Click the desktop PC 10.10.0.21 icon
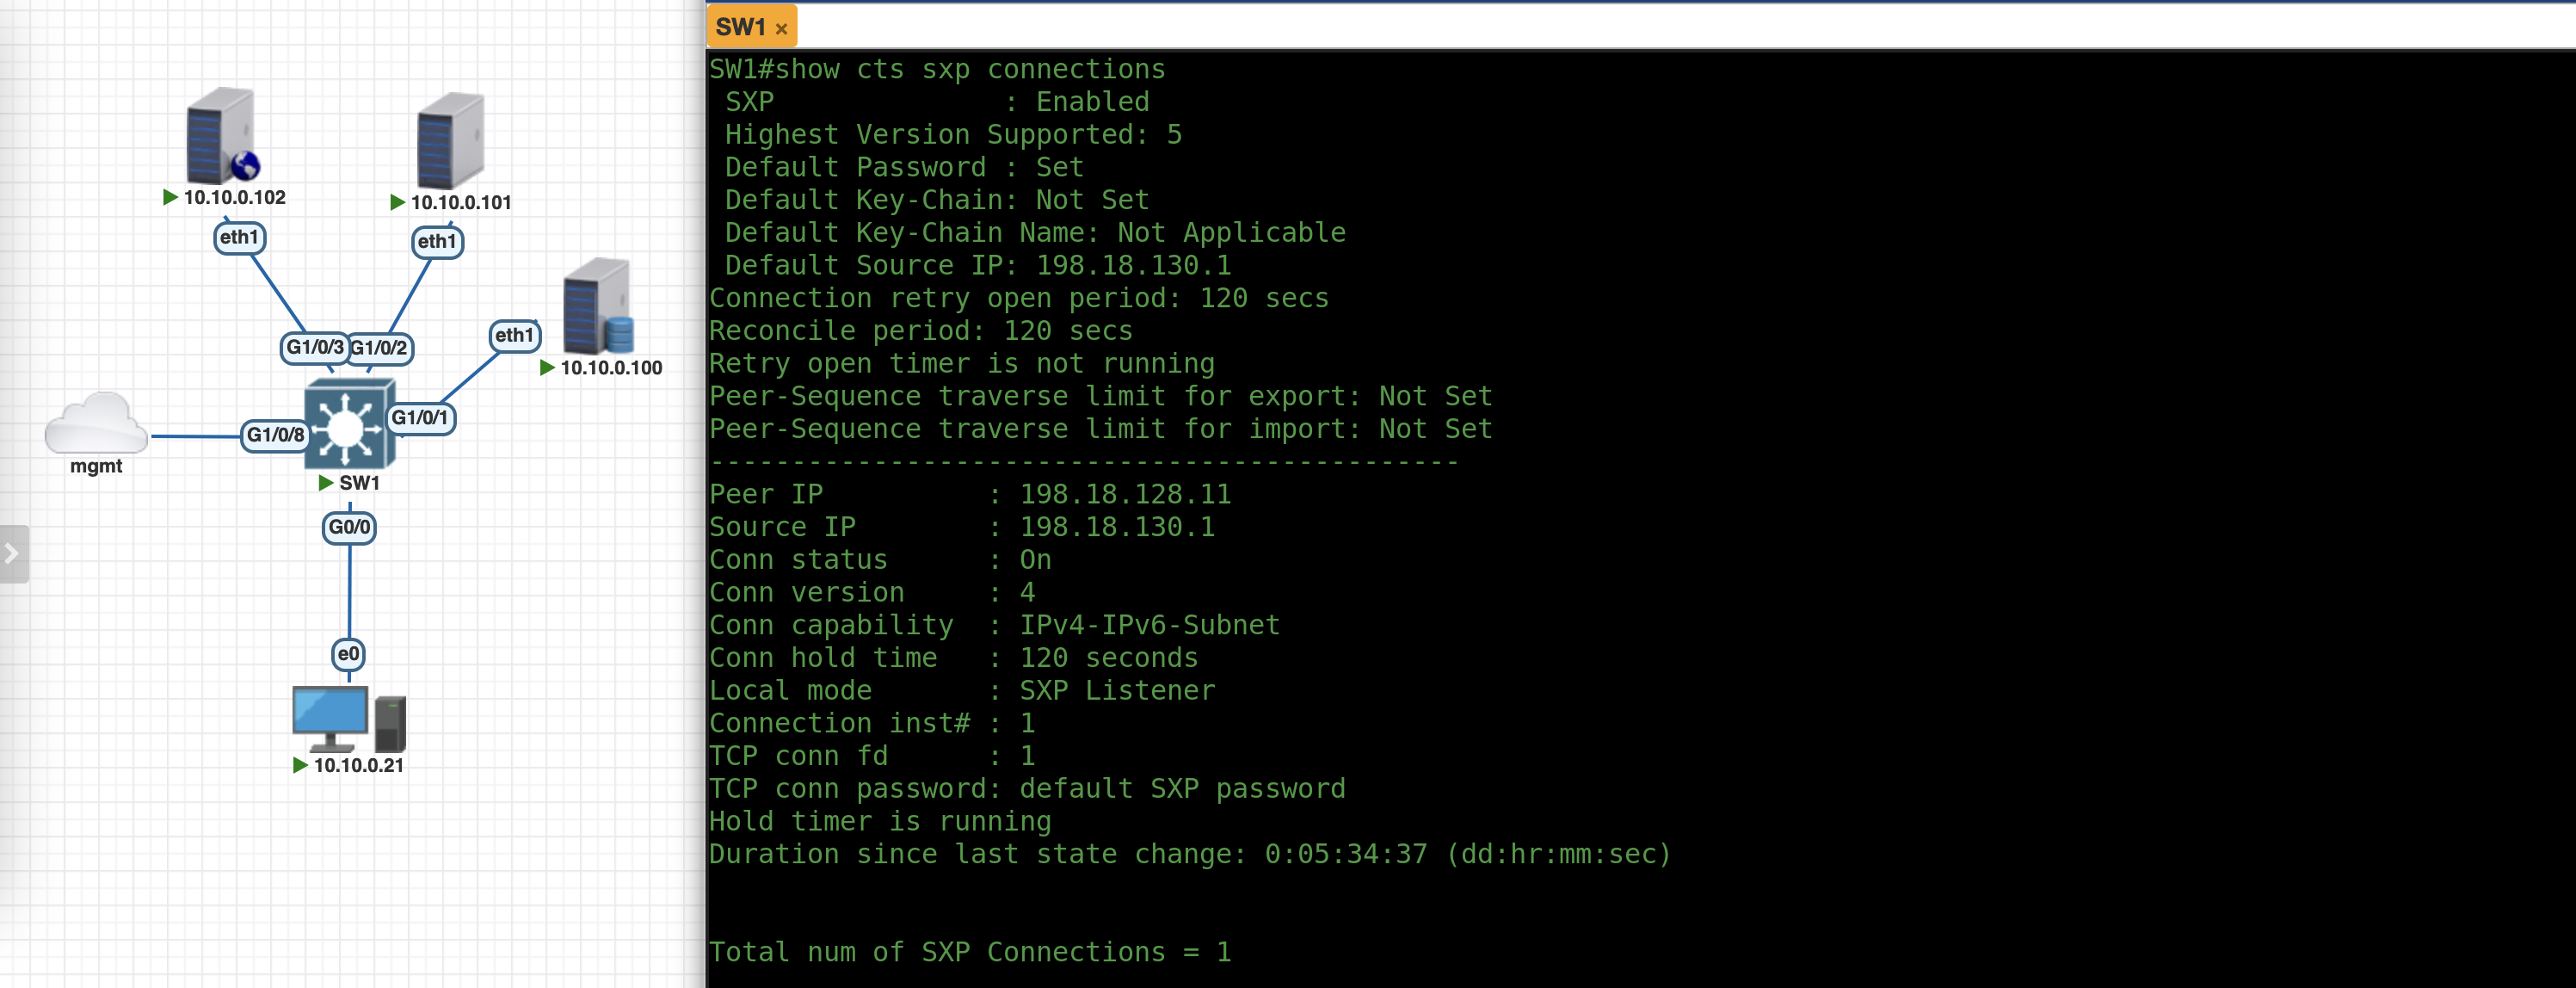2576x988 pixels. pyautogui.click(x=347, y=719)
